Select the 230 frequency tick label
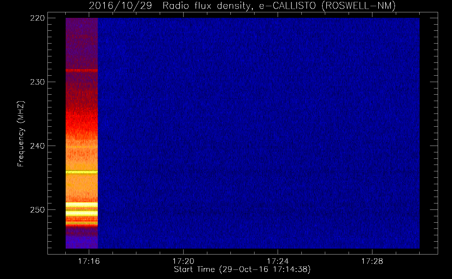Viewport: 452px width, 279px height. [x=37, y=82]
